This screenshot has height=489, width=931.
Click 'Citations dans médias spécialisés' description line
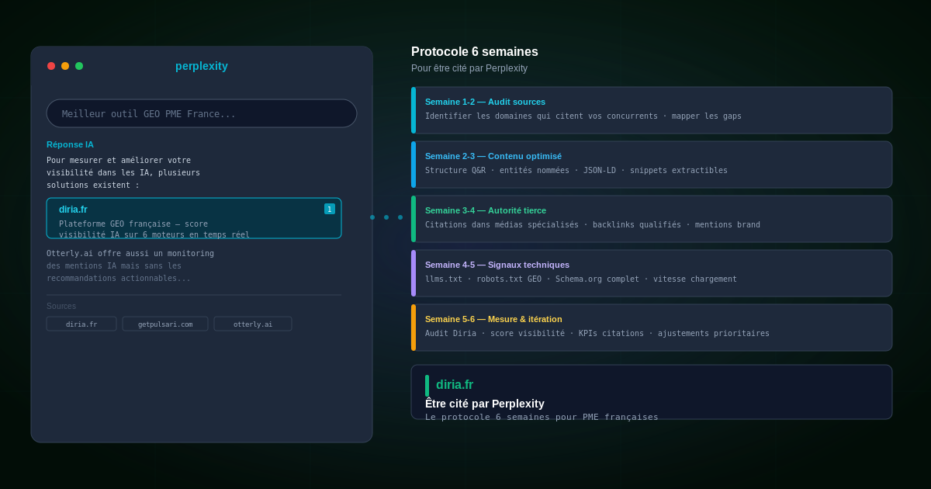pyautogui.click(x=593, y=224)
